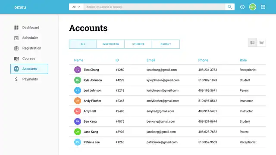Image resolution: width=276 pixels, height=155 pixels.
Task: Open the help question mark icon
Action: 242,7
